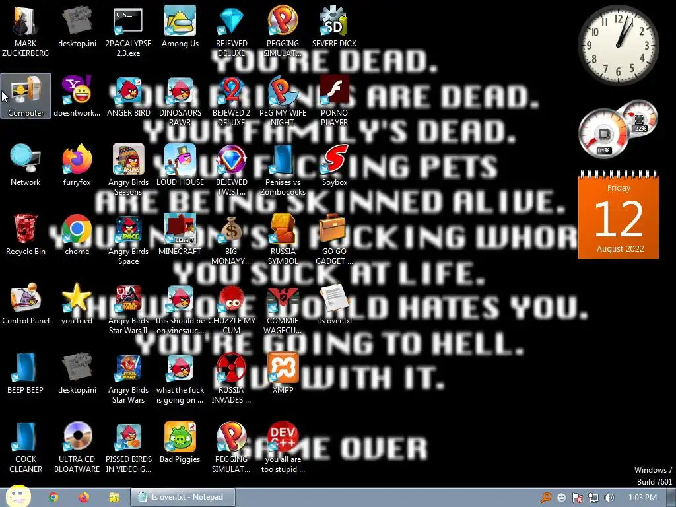Click the Bad Piggies icon
Screen dimensions: 676x507
click(x=180, y=443)
